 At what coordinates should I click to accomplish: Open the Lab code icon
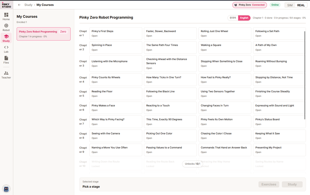tap(6, 47)
